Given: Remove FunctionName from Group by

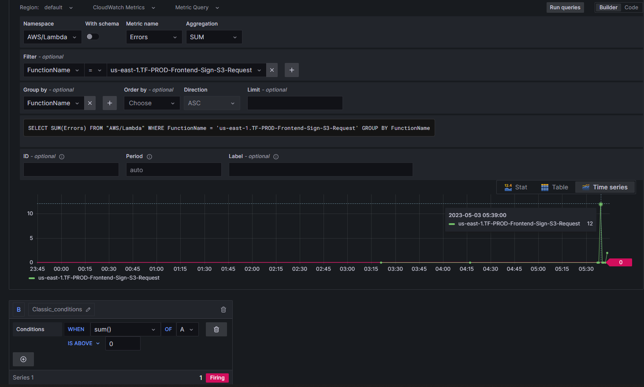Looking at the screenshot, I should point(90,103).
